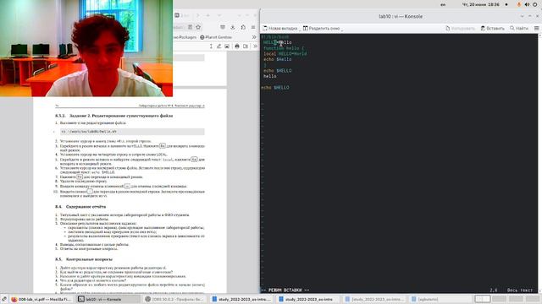Toggle Firefox reader view icon
This screenshot has width=542, height=304.
pyautogui.click(x=190, y=27)
